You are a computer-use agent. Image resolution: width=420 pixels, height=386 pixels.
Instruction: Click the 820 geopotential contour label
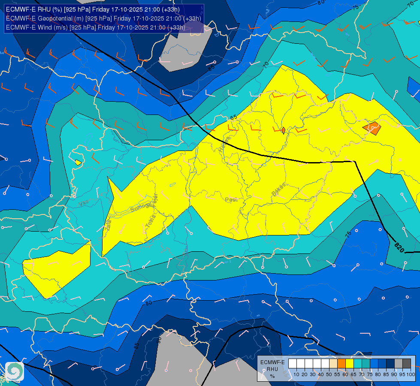pyautogui.click(x=399, y=247)
